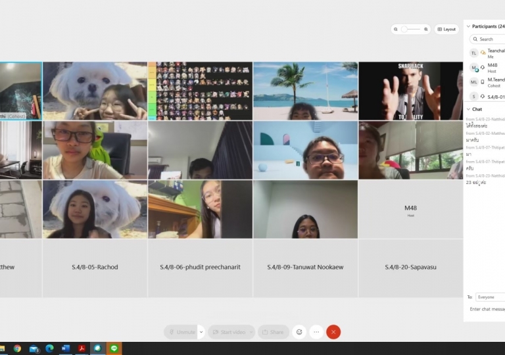The image size is (505, 355).
Task: Collapse the Participants panel chevron
Action: (x=468, y=26)
